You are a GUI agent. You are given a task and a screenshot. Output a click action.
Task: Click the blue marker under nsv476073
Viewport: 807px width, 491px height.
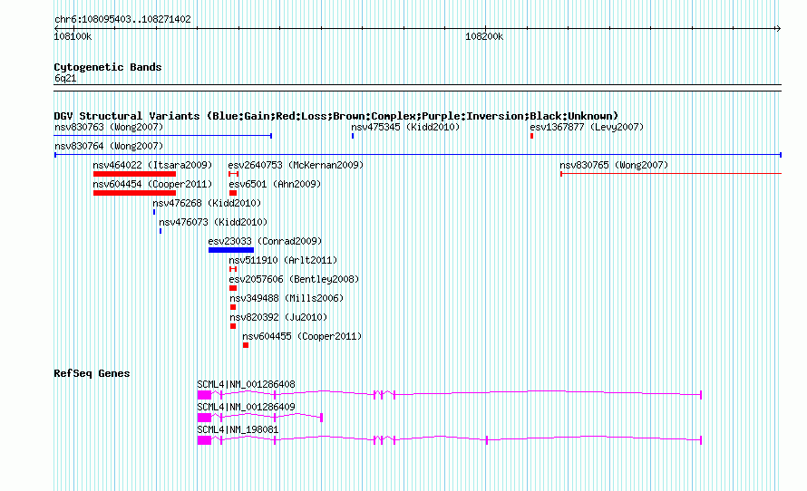click(x=160, y=231)
